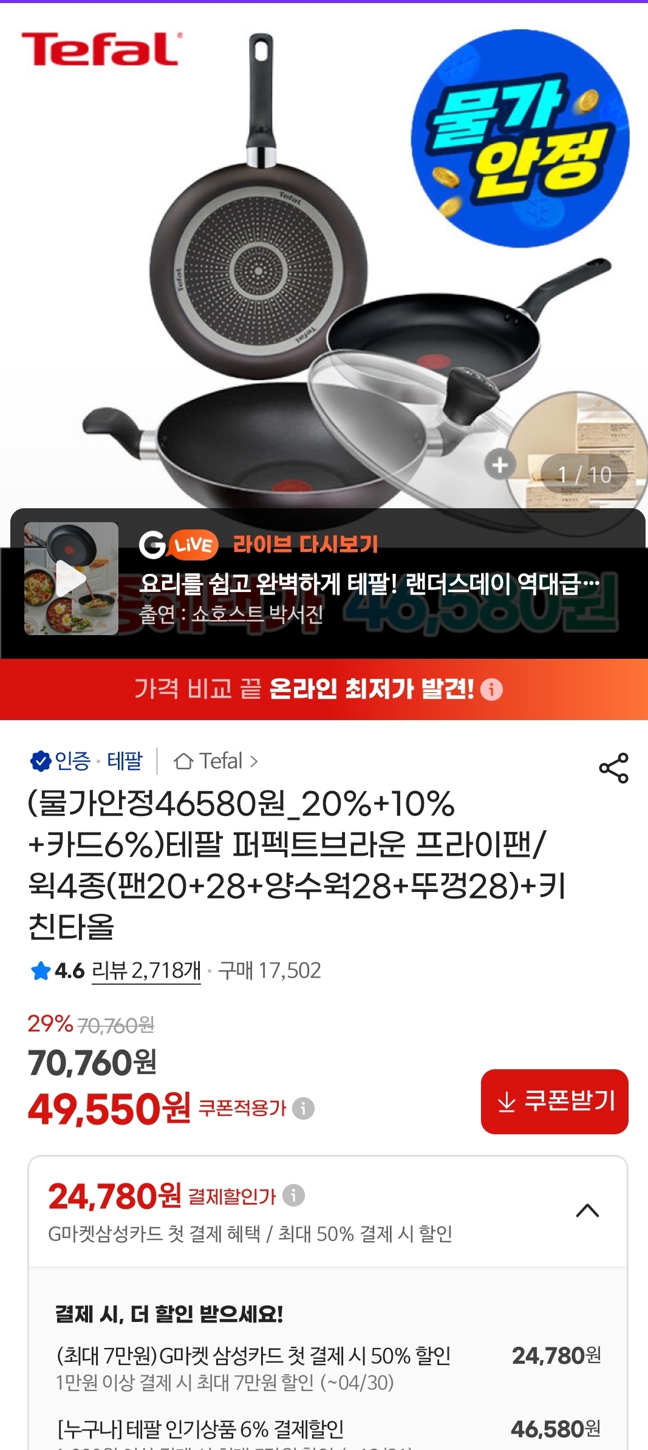Select G마켓 삼성카드 첫 결제 50% 할인 row

(x=328, y=1367)
